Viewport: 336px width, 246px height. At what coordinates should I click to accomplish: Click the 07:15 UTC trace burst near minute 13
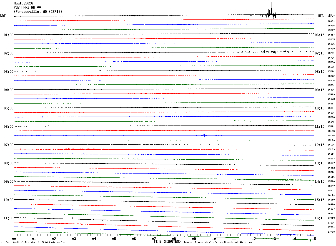tap(274, 51)
